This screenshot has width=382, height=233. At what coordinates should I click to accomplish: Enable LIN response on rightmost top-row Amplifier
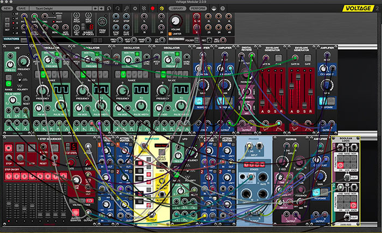click(323, 101)
